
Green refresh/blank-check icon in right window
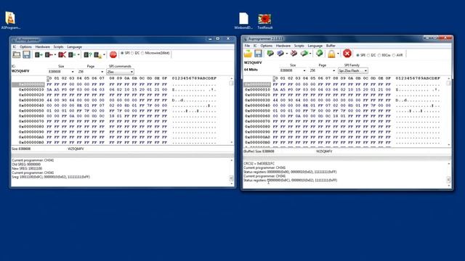click(320, 53)
